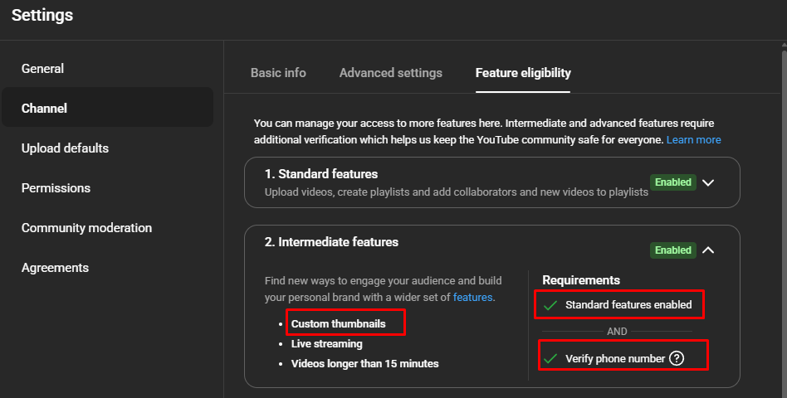
Task: Click the Settings dialog title
Action: click(x=42, y=15)
